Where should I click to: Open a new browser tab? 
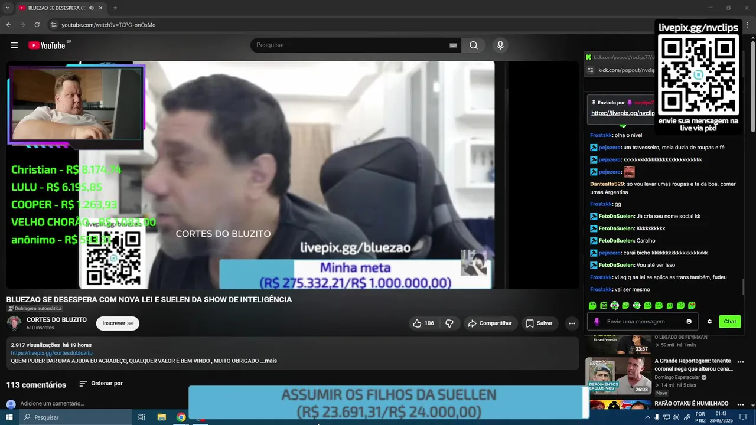[x=115, y=8]
